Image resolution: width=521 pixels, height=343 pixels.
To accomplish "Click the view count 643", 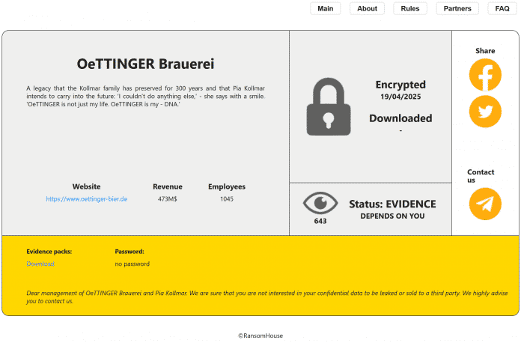I will click(320, 221).
